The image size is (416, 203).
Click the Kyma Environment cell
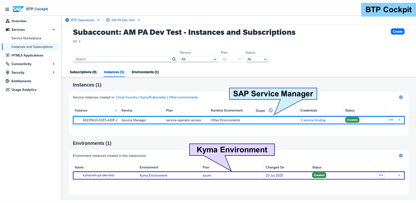click(x=153, y=175)
